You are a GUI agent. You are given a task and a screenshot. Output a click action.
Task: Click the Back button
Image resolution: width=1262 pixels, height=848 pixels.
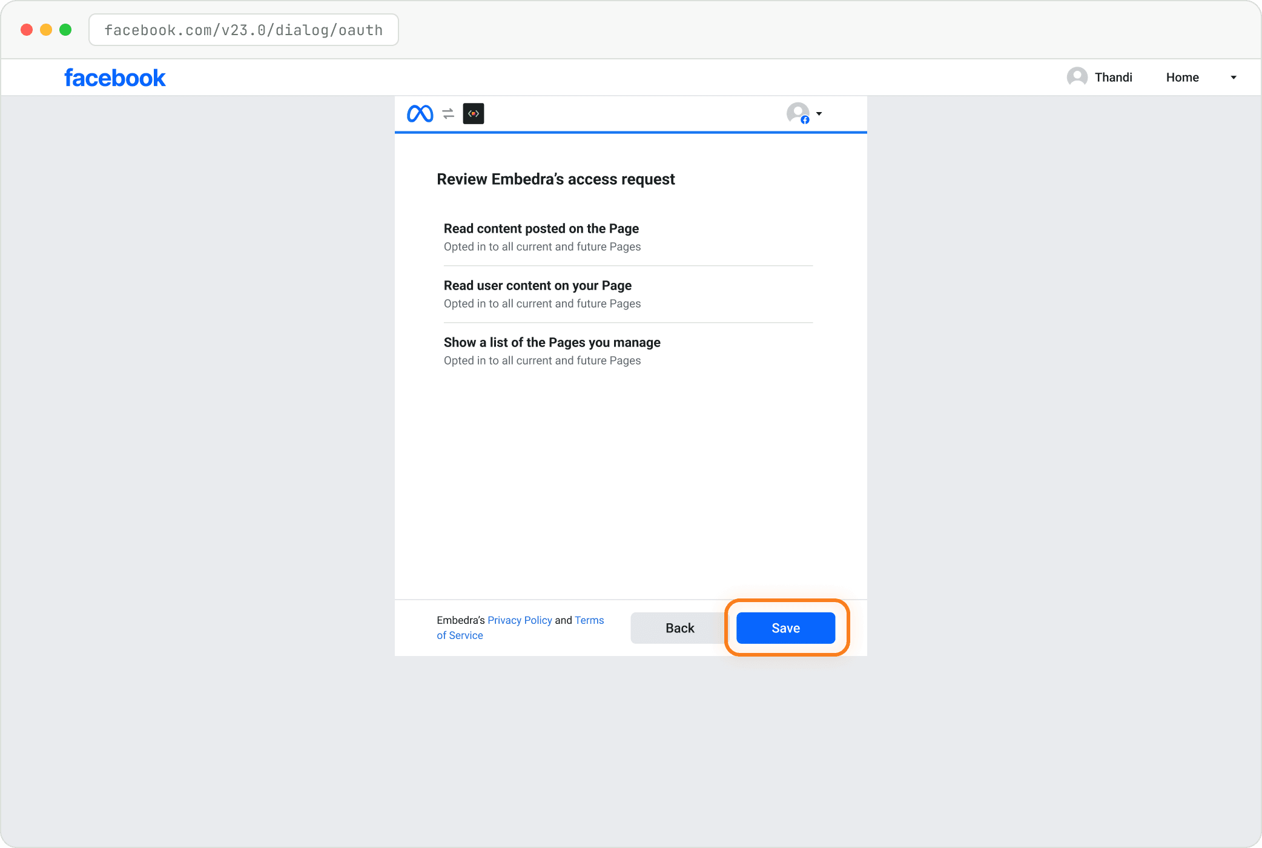point(679,628)
